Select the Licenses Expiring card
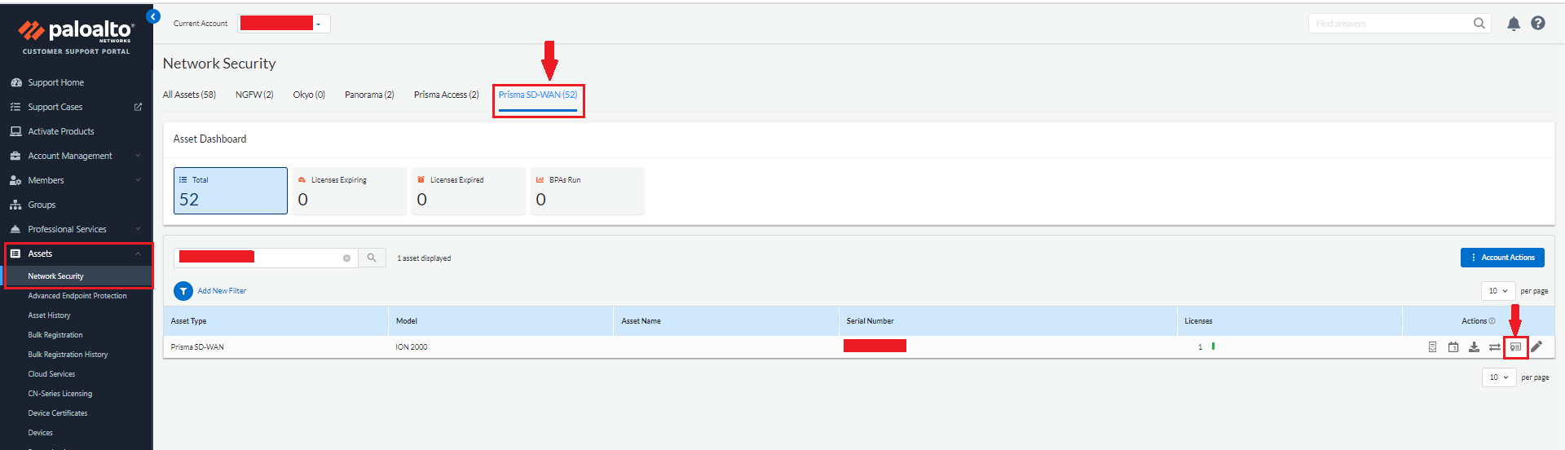 [x=350, y=191]
